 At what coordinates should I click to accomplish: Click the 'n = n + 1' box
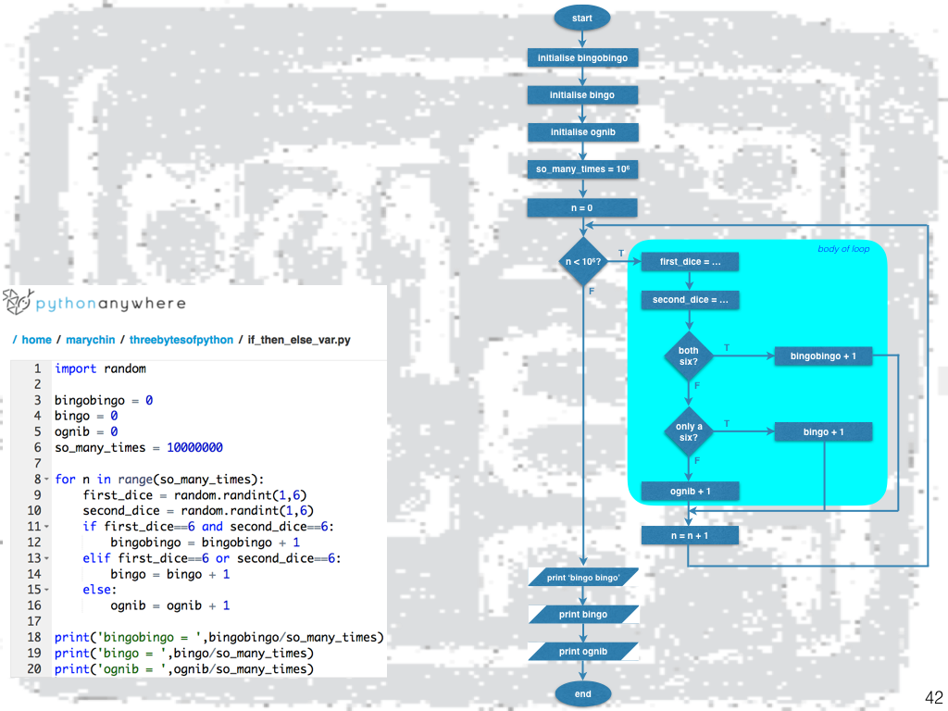tap(689, 535)
